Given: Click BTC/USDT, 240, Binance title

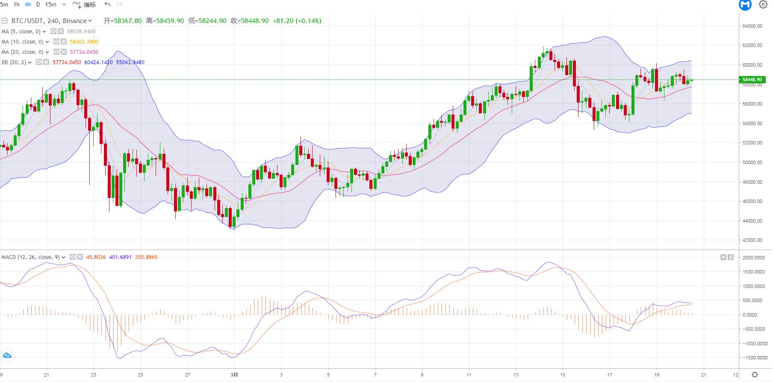Looking at the screenshot, I should (x=49, y=21).
